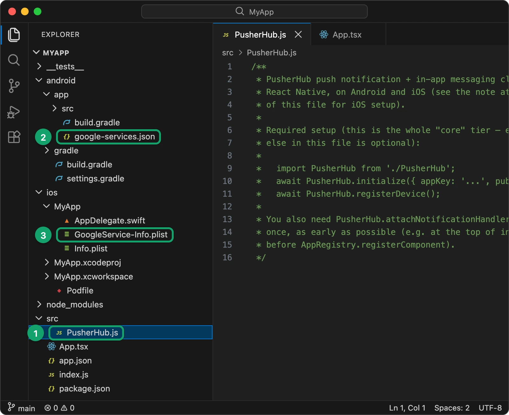The width and height of the screenshot is (509, 415).
Task: Open Ln 1, Col 1 go-to-line
Action: [x=407, y=408]
